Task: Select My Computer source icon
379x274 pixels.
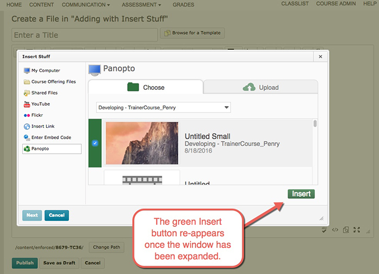Action: point(27,71)
